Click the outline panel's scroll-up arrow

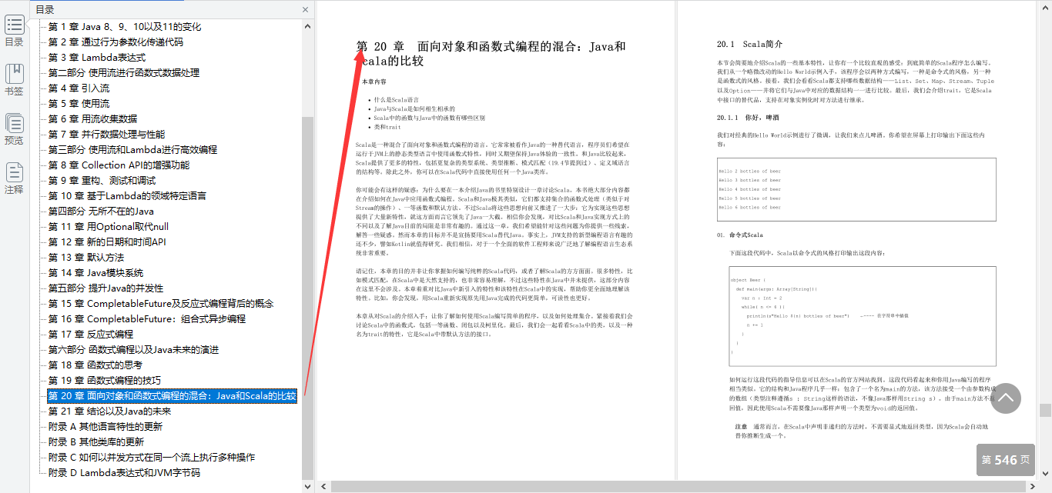point(308,25)
